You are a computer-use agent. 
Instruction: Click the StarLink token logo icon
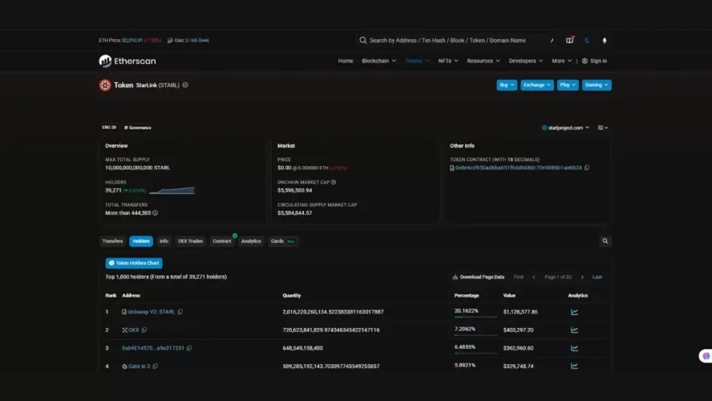coord(105,85)
